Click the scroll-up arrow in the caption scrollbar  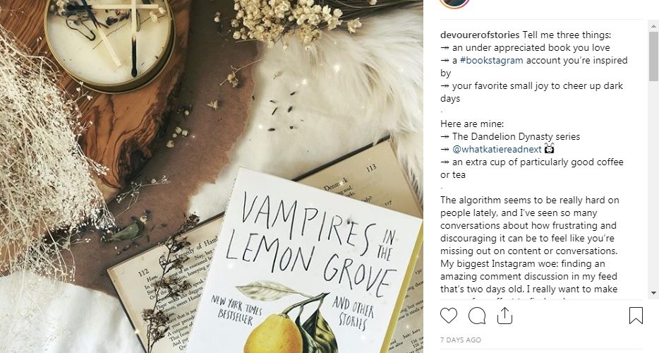coord(653,27)
